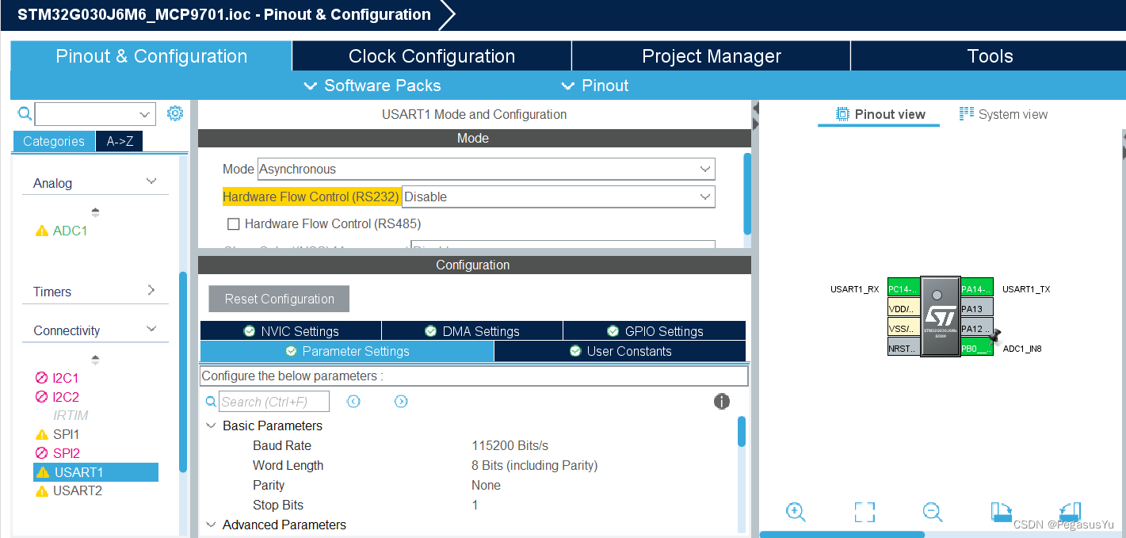Open the User Constants tab

coord(620,351)
